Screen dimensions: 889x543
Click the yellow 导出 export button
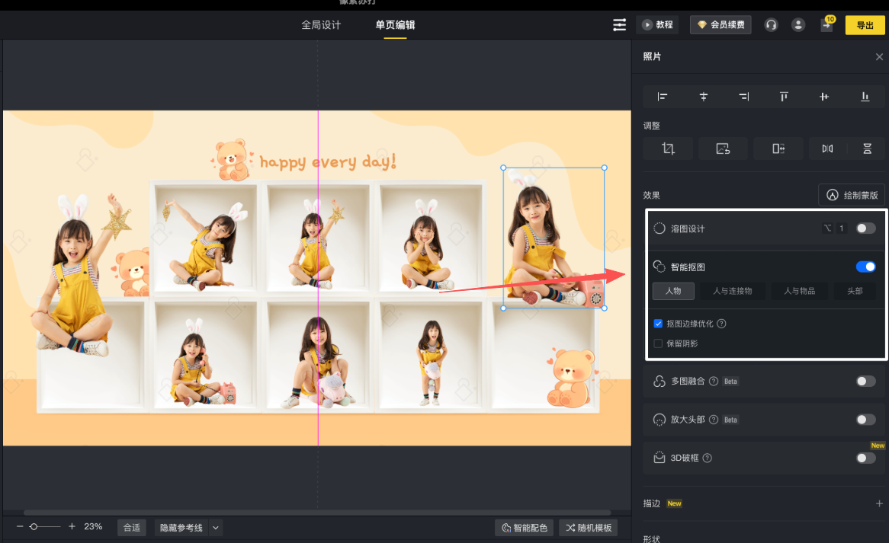click(865, 25)
